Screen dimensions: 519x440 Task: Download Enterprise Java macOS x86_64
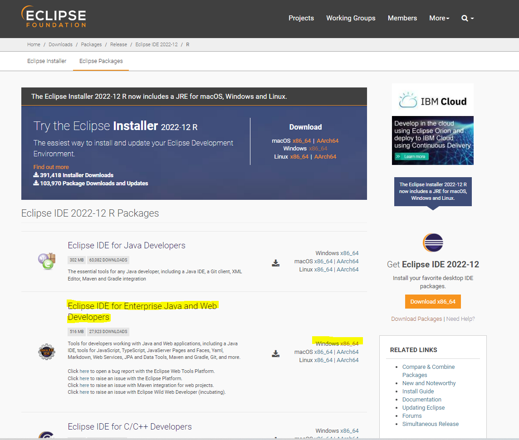(x=323, y=352)
